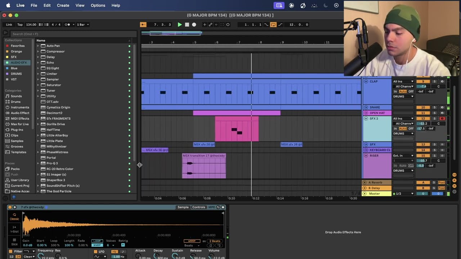Click the Stop transport button
This screenshot has width=461, height=259.
187,24
